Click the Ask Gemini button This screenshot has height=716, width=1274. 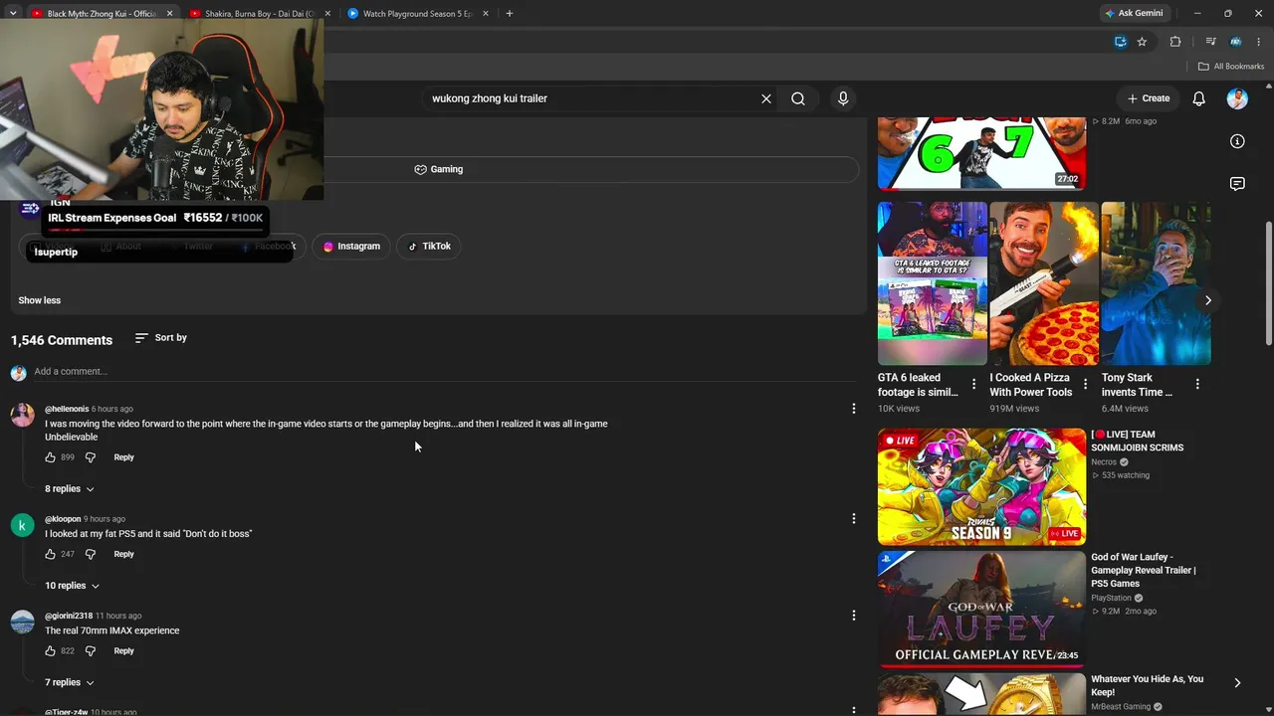[x=1134, y=14]
